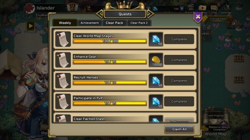Click Complete for Recruit Heroes quest
Image resolution: width=250 pixels, height=140 pixels.
pyautogui.click(x=179, y=81)
